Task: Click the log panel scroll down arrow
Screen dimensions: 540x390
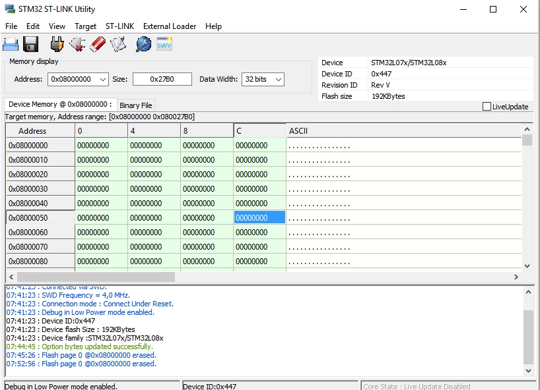Action: coord(528,370)
